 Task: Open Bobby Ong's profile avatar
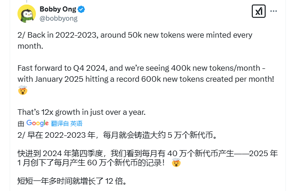point(27,13)
